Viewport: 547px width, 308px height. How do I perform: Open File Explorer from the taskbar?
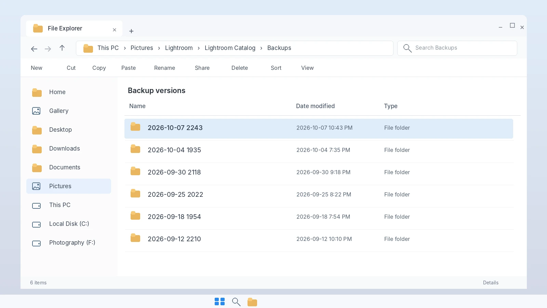(252, 302)
